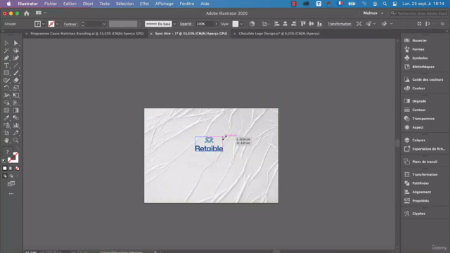Select the Rectangle tool
Image resolution: width=450 pixels, height=253 pixels.
(6, 73)
